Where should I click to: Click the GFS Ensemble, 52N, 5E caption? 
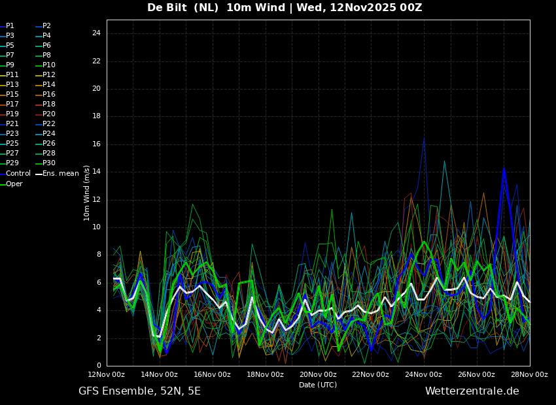[139, 391]
